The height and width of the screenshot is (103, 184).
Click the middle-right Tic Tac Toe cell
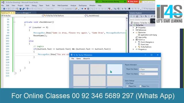tap(115, 81)
